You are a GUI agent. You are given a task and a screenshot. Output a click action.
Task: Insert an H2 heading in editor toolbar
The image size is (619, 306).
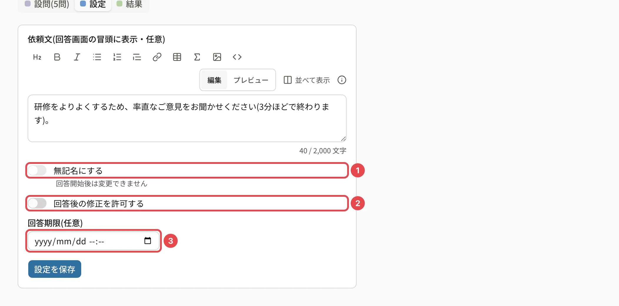[37, 57]
